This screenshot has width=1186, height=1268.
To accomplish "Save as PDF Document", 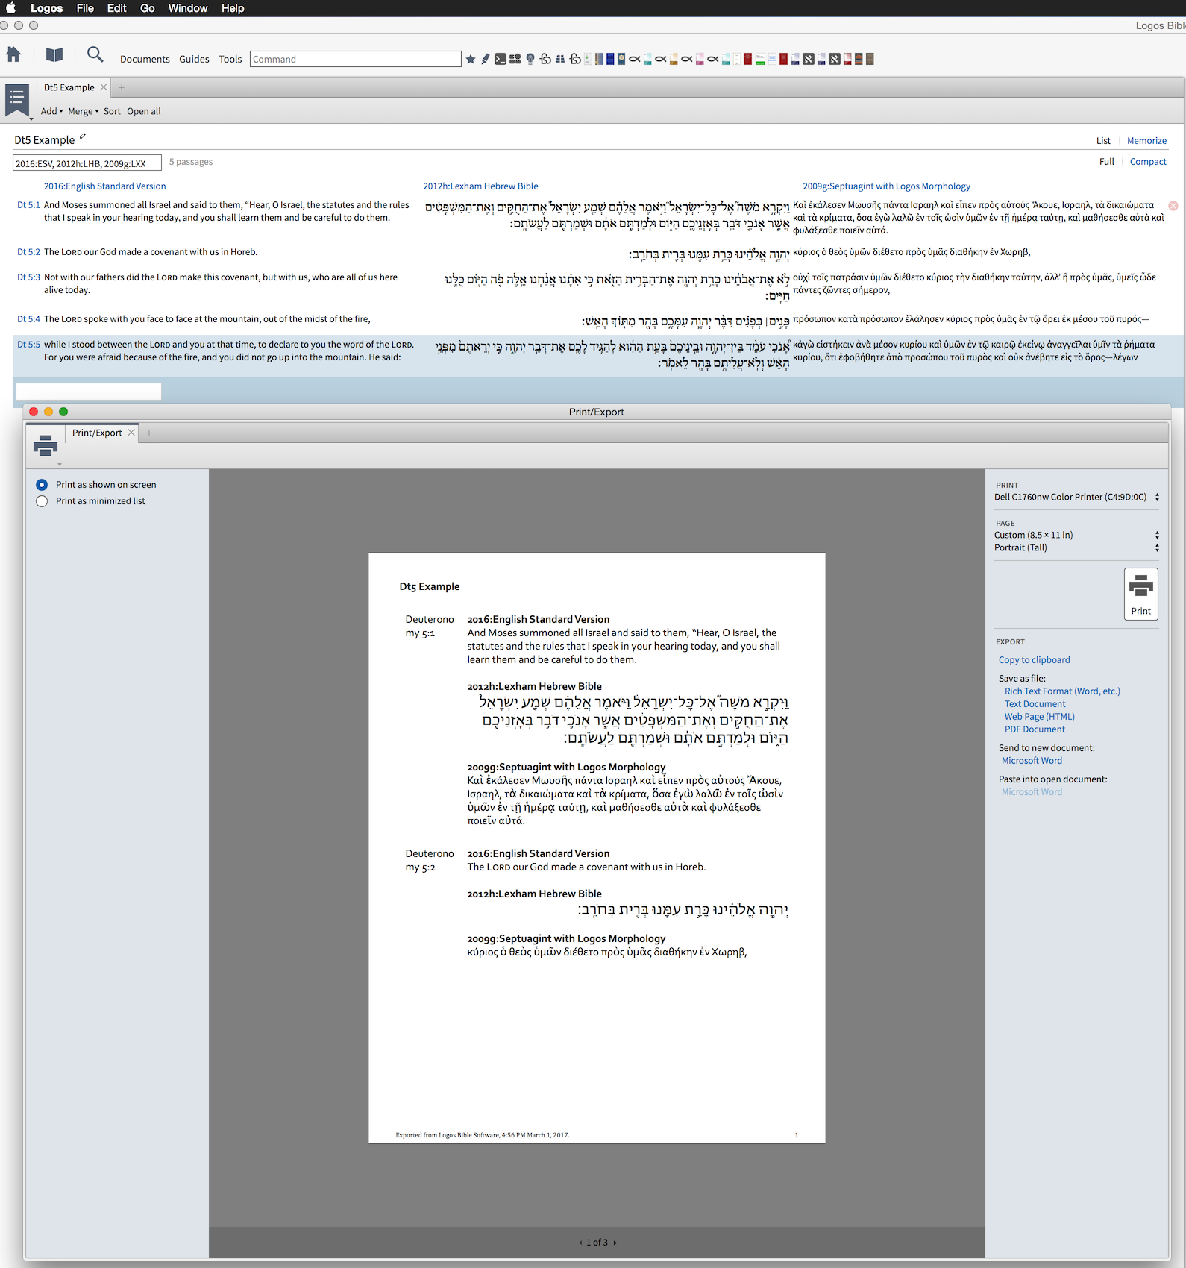I will (1035, 729).
